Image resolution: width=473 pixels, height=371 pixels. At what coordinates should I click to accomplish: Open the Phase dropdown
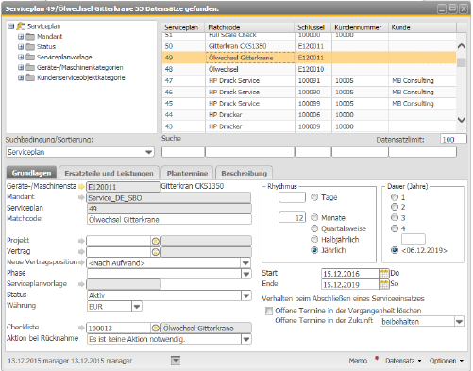(246, 274)
